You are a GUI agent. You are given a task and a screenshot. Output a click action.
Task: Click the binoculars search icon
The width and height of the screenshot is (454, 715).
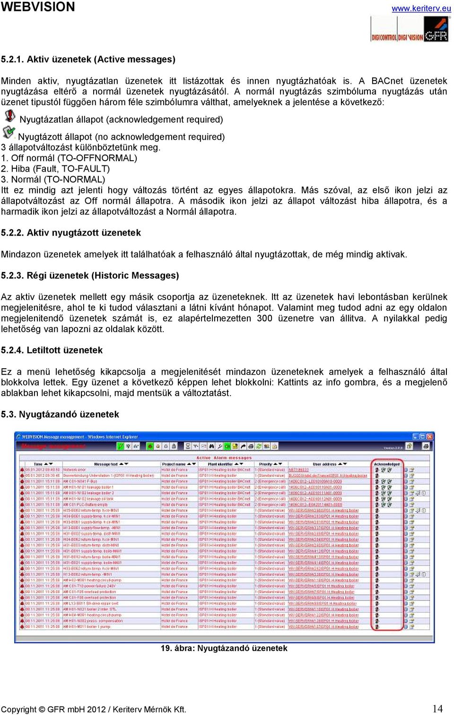pyautogui.click(x=211, y=446)
